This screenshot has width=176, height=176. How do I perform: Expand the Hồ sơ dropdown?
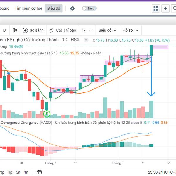130,30
